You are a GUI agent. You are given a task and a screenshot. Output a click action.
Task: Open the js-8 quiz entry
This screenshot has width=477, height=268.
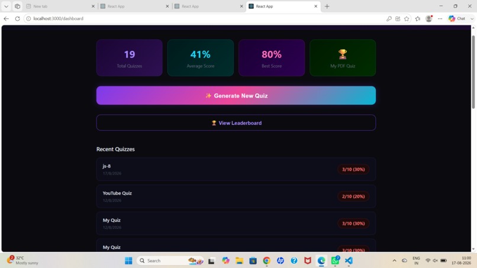(x=236, y=169)
